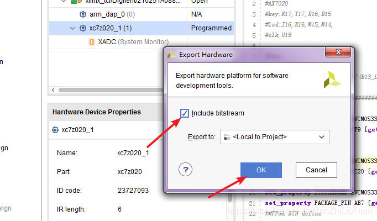Viewport: 377px width, 221px height.
Task: Cancel the Export Hardware dialog
Action: pyautogui.click(x=316, y=170)
